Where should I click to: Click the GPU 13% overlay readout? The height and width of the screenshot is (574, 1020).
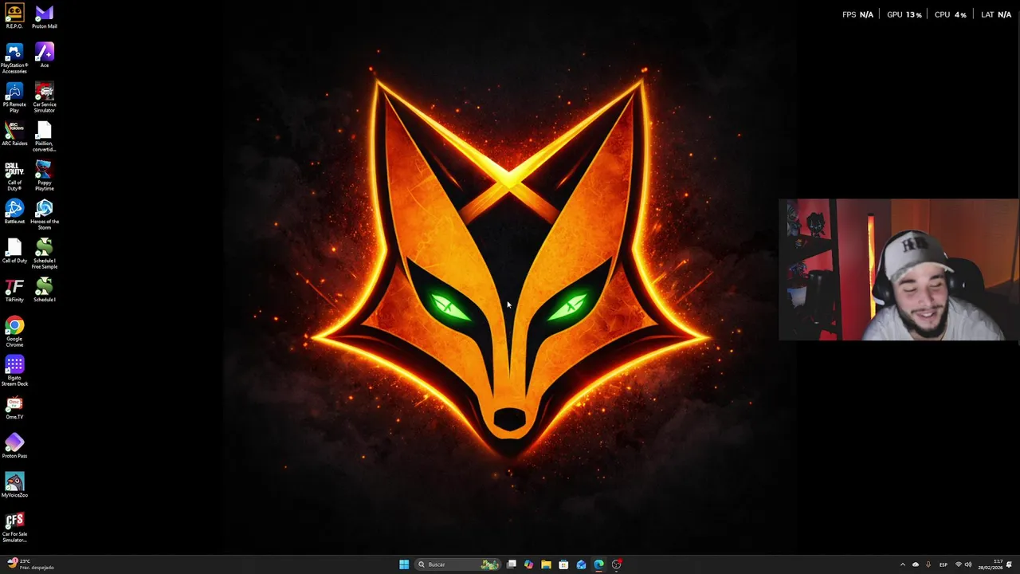(x=904, y=14)
